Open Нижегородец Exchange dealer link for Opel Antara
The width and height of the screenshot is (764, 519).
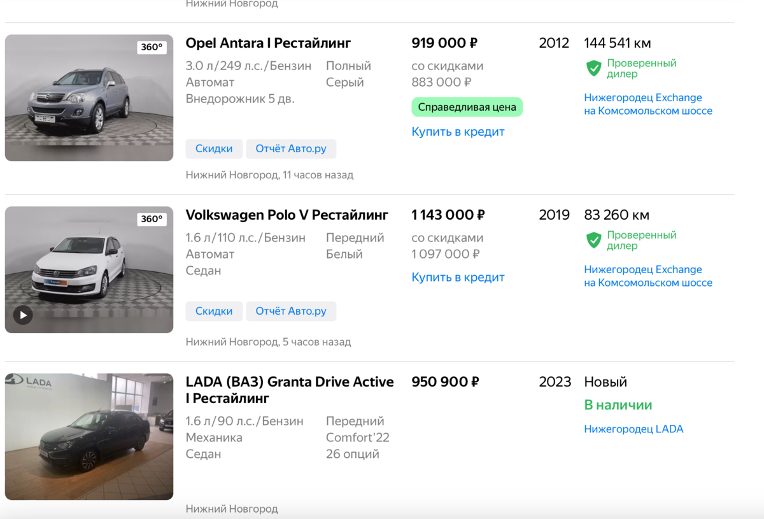pos(648,104)
